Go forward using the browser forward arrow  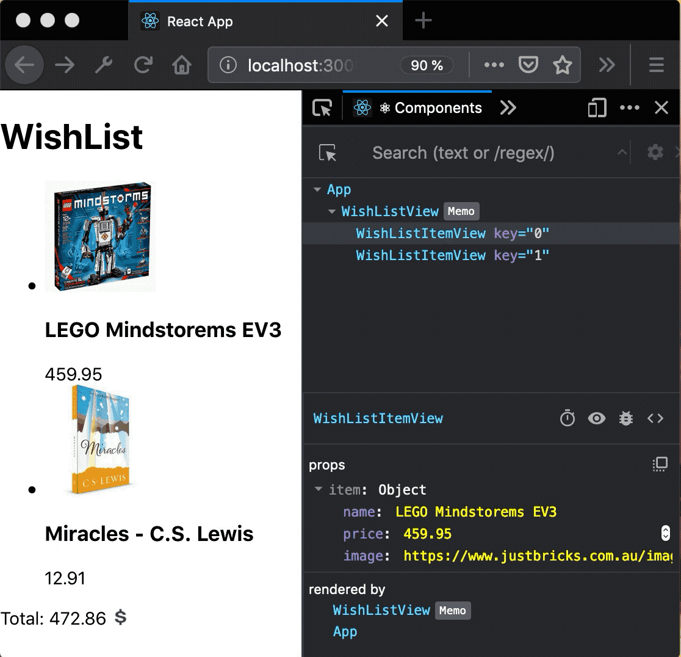[x=65, y=65]
